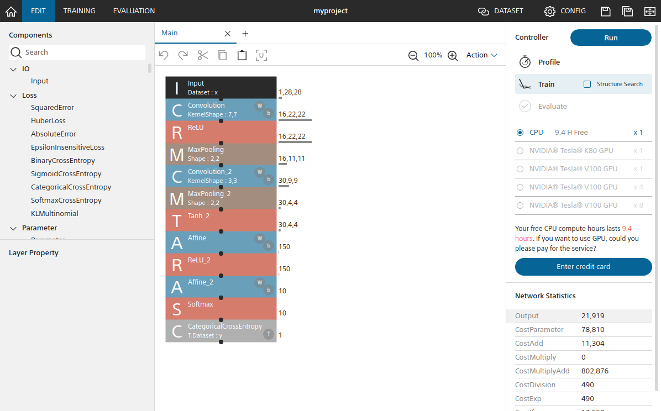Select the NVIDIA Tesla K80 GPU option
Screen dimensions: 661x411
tap(520, 151)
